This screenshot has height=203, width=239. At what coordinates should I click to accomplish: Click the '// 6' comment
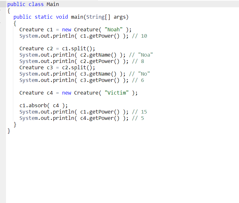point(138,80)
